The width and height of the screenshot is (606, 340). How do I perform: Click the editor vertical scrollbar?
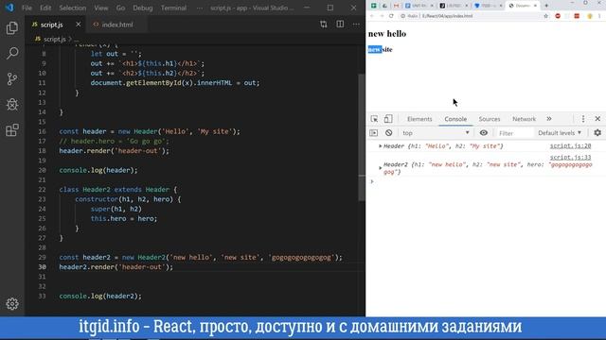(362, 137)
